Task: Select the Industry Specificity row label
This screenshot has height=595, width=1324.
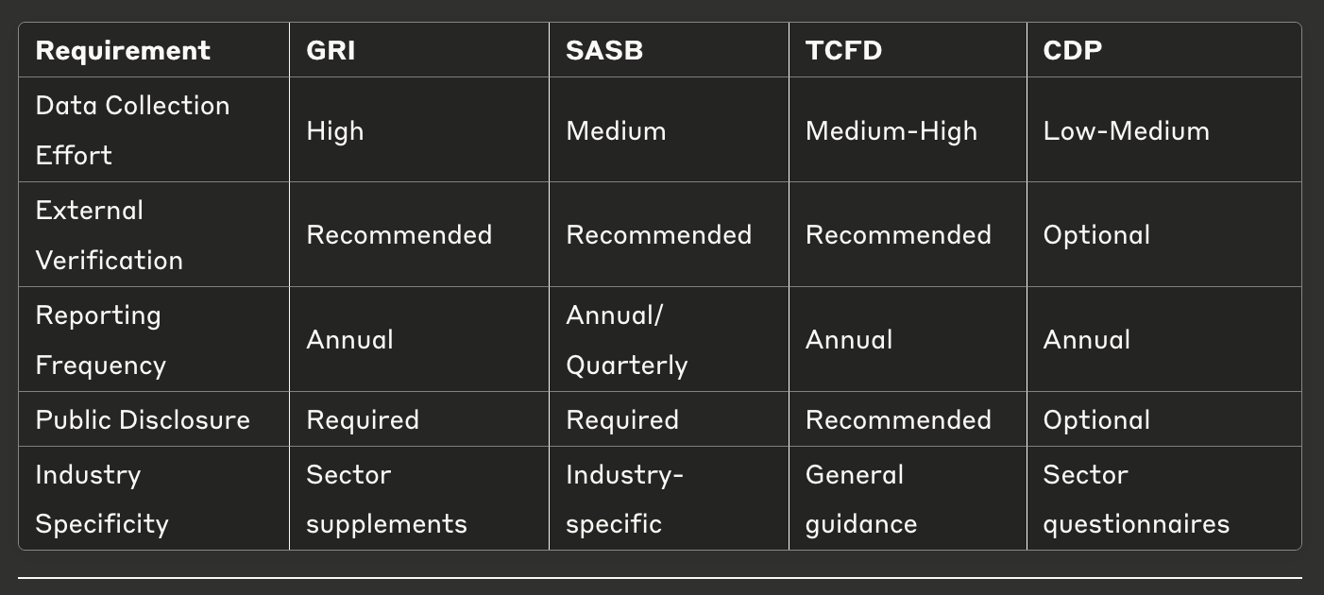Action: pos(102,499)
